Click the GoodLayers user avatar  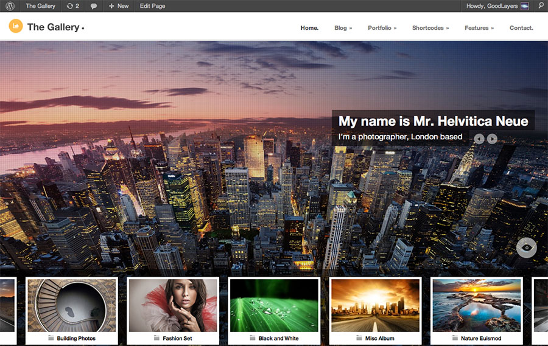[x=525, y=6]
